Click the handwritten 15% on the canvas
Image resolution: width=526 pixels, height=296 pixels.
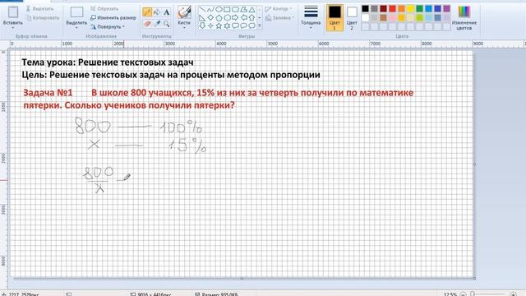point(187,146)
